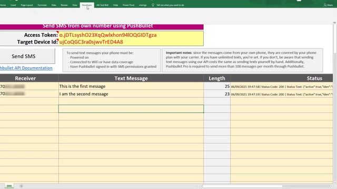The image size is (337, 189).
Task: Click the Receiver column header
Action: point(25,78)
